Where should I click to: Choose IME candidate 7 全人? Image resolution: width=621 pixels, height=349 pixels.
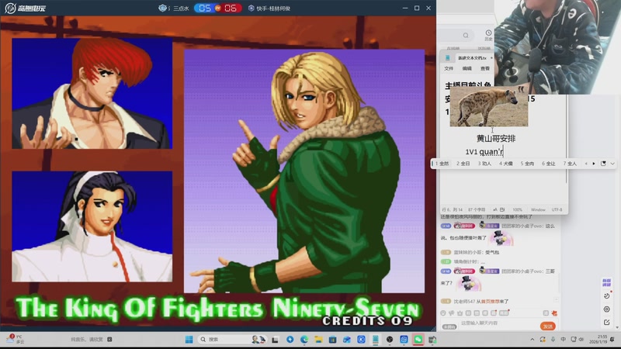pyautogui.click(x=570, y=164)
